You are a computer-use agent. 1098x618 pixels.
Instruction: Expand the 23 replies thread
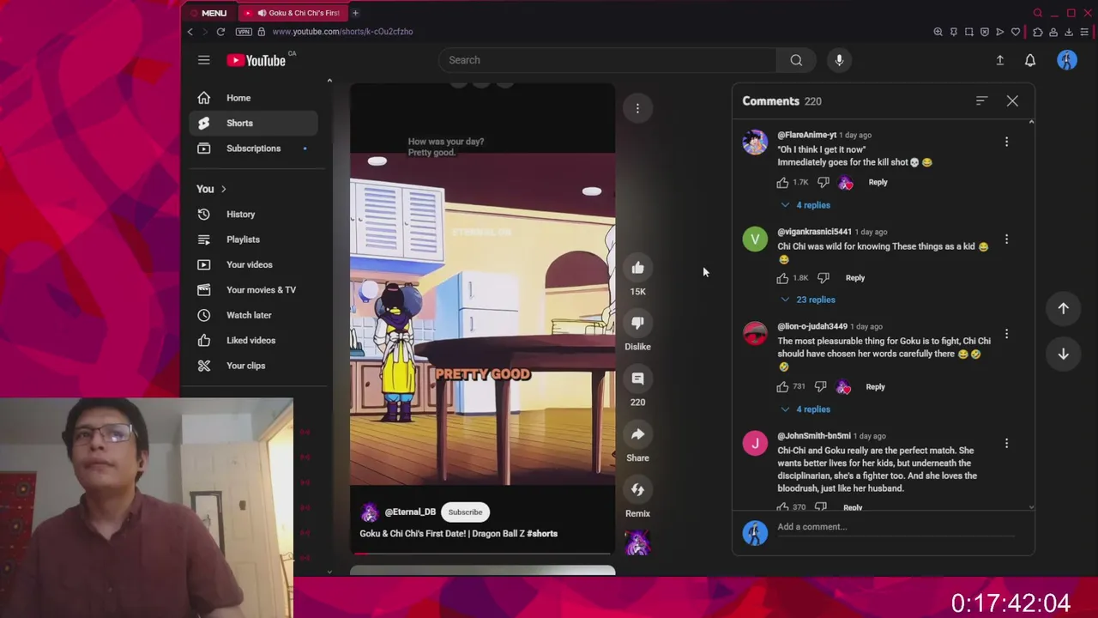(807, 300)
